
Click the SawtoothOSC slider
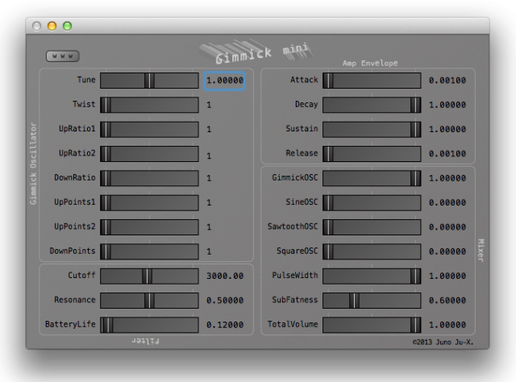coord(372,227)
